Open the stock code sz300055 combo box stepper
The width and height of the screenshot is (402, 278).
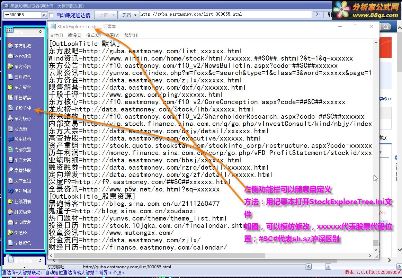[x=44, y=15]
